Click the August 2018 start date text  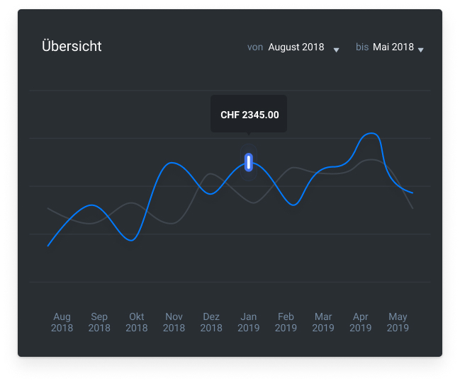pyautogui.click(x=296, y=47)
